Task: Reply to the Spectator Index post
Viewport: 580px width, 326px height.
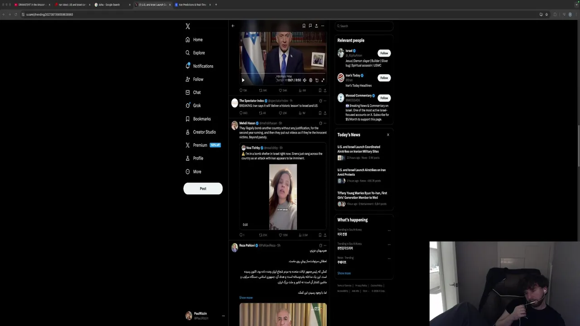Action: [243, 113]
